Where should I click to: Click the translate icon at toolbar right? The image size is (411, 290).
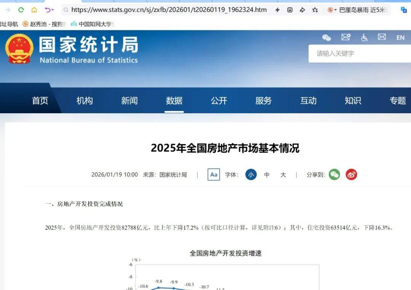404,10
